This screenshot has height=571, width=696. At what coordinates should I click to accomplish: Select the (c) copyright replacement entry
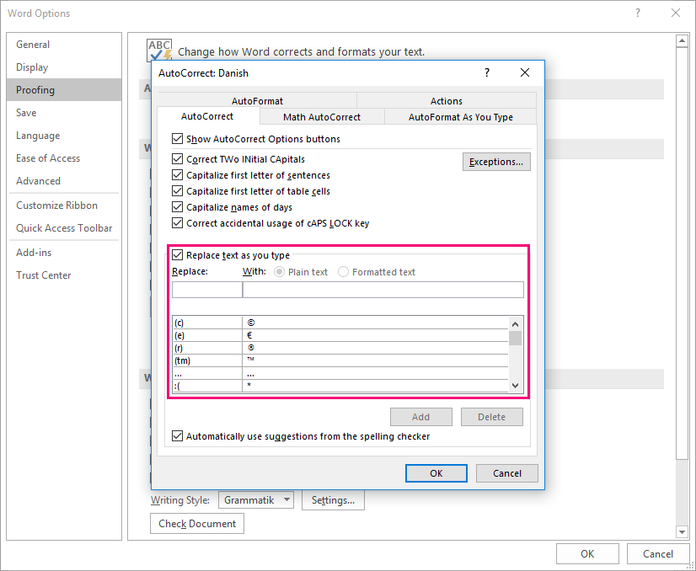pyautogui.click(x=340, y=323)
